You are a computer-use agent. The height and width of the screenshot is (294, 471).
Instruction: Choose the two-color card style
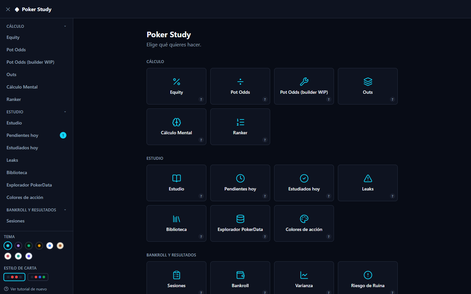[x=14, y=277]
